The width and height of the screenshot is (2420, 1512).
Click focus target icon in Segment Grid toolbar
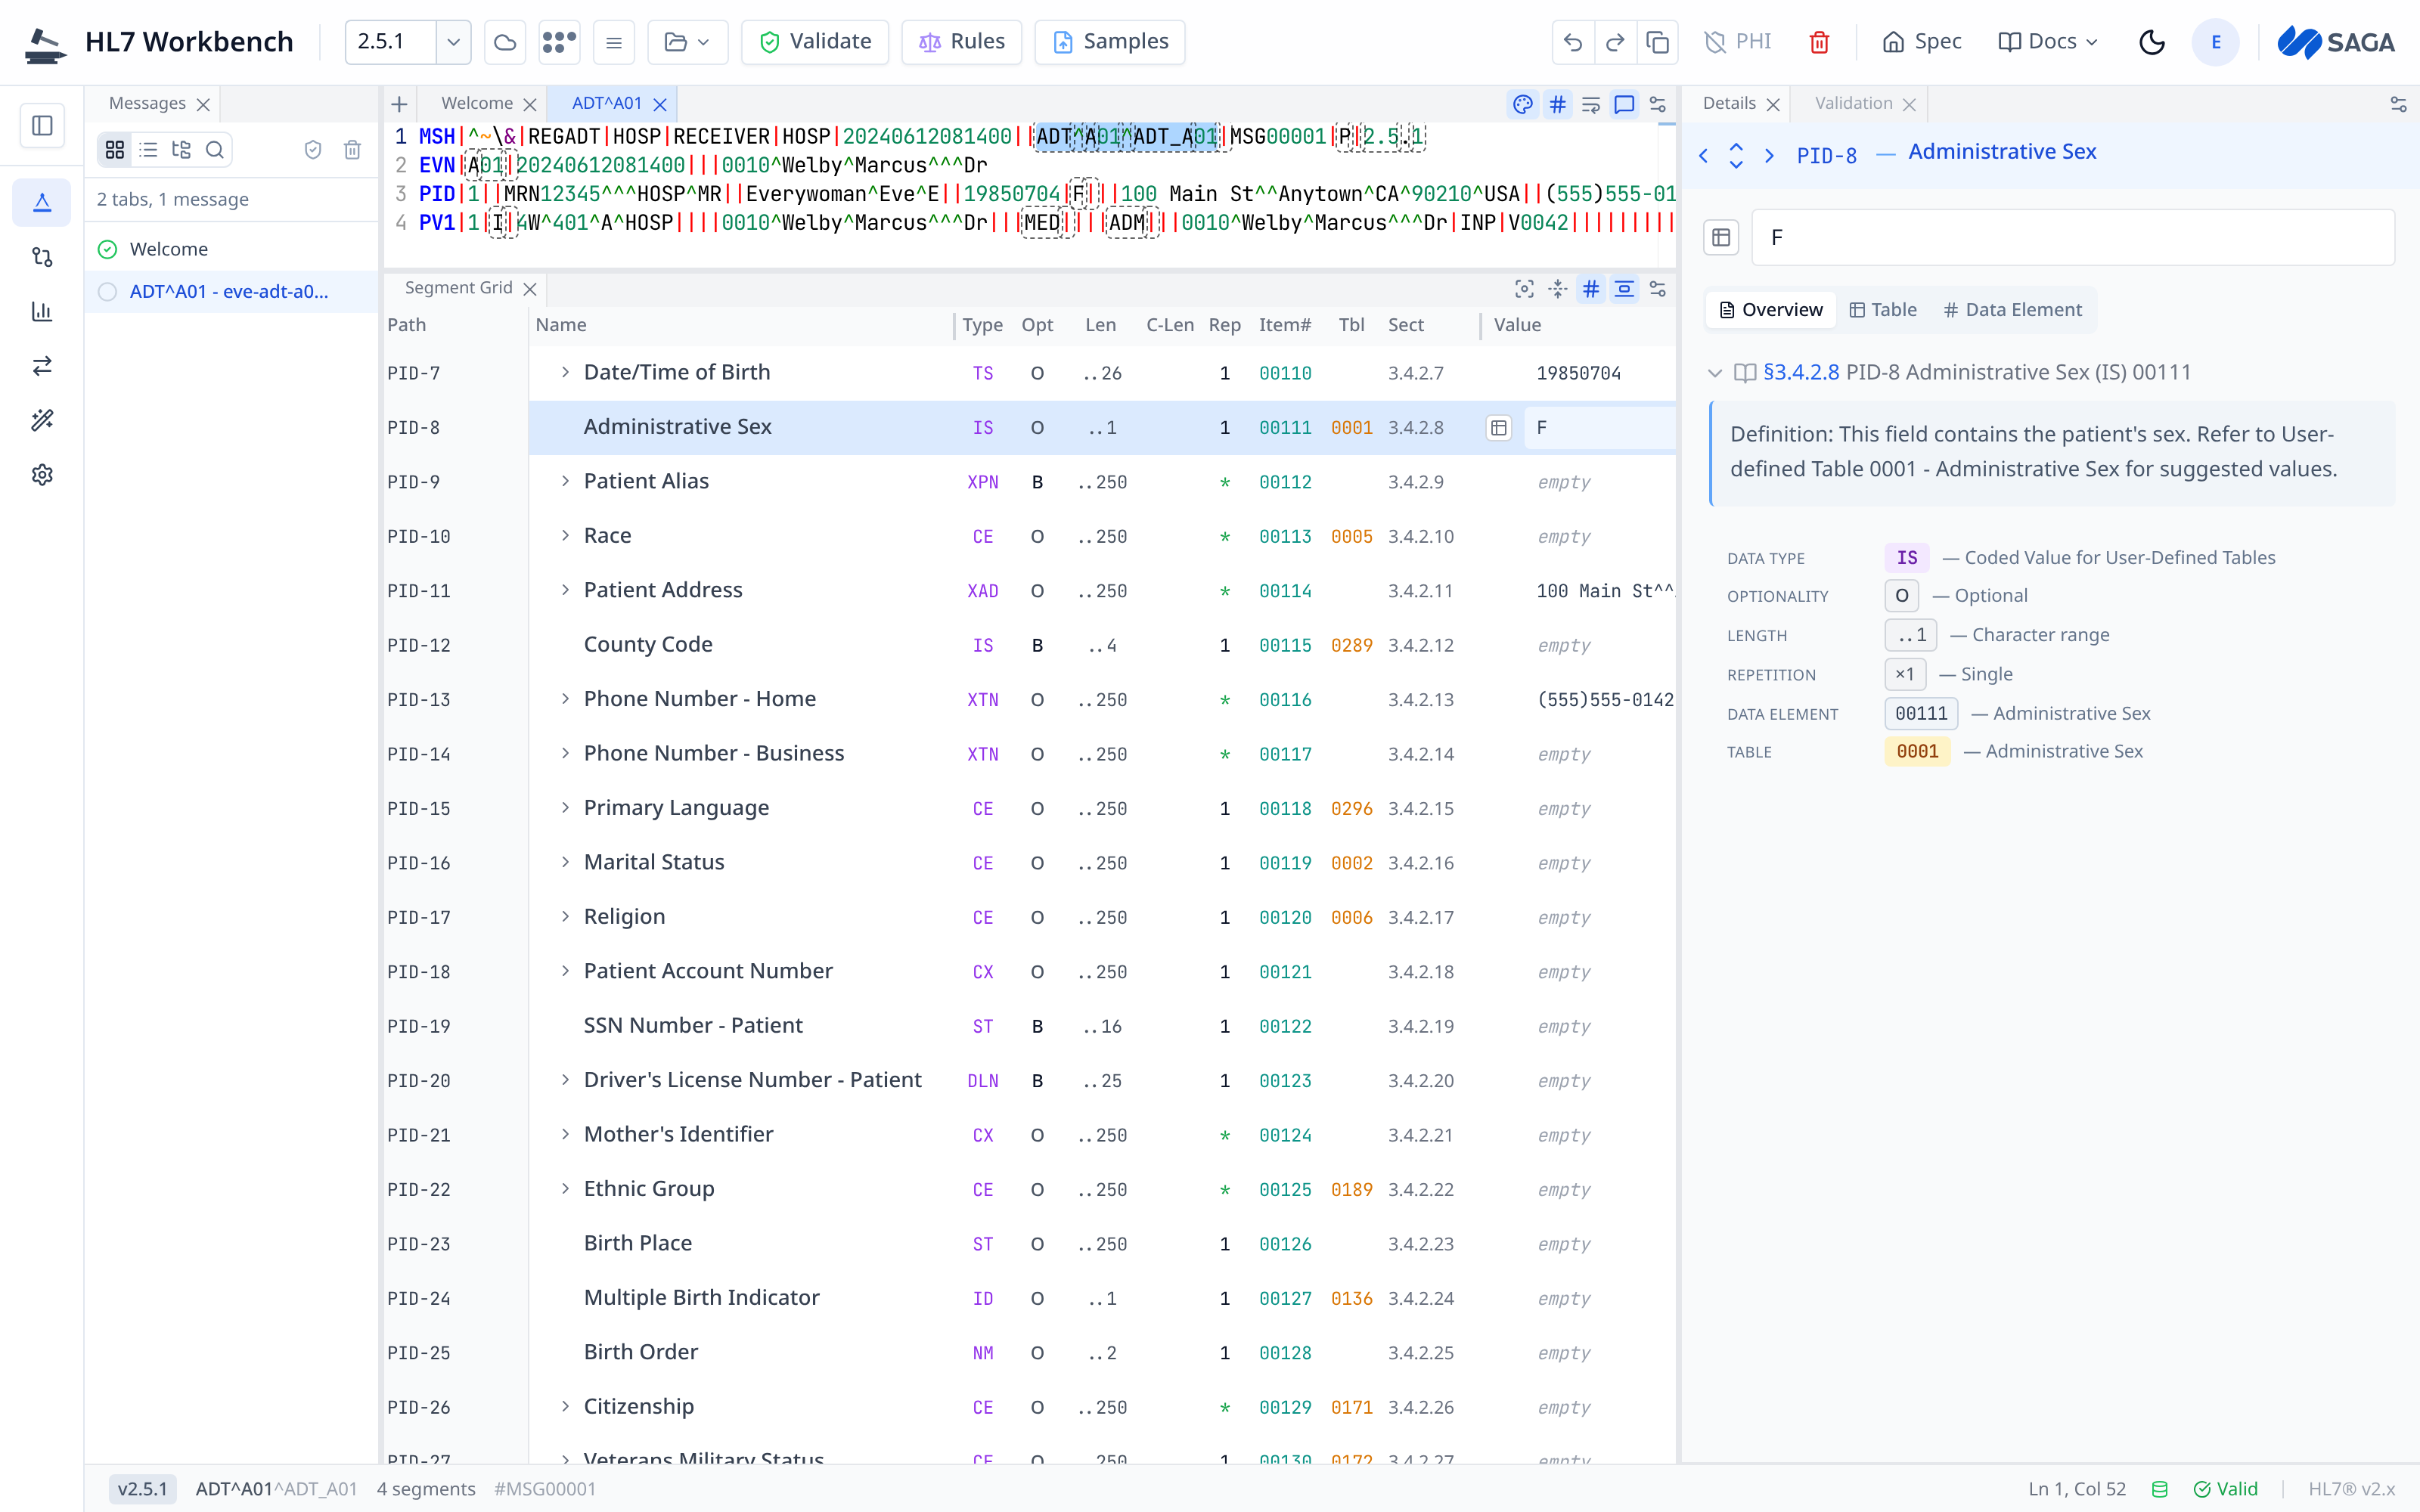(1524, 289)
